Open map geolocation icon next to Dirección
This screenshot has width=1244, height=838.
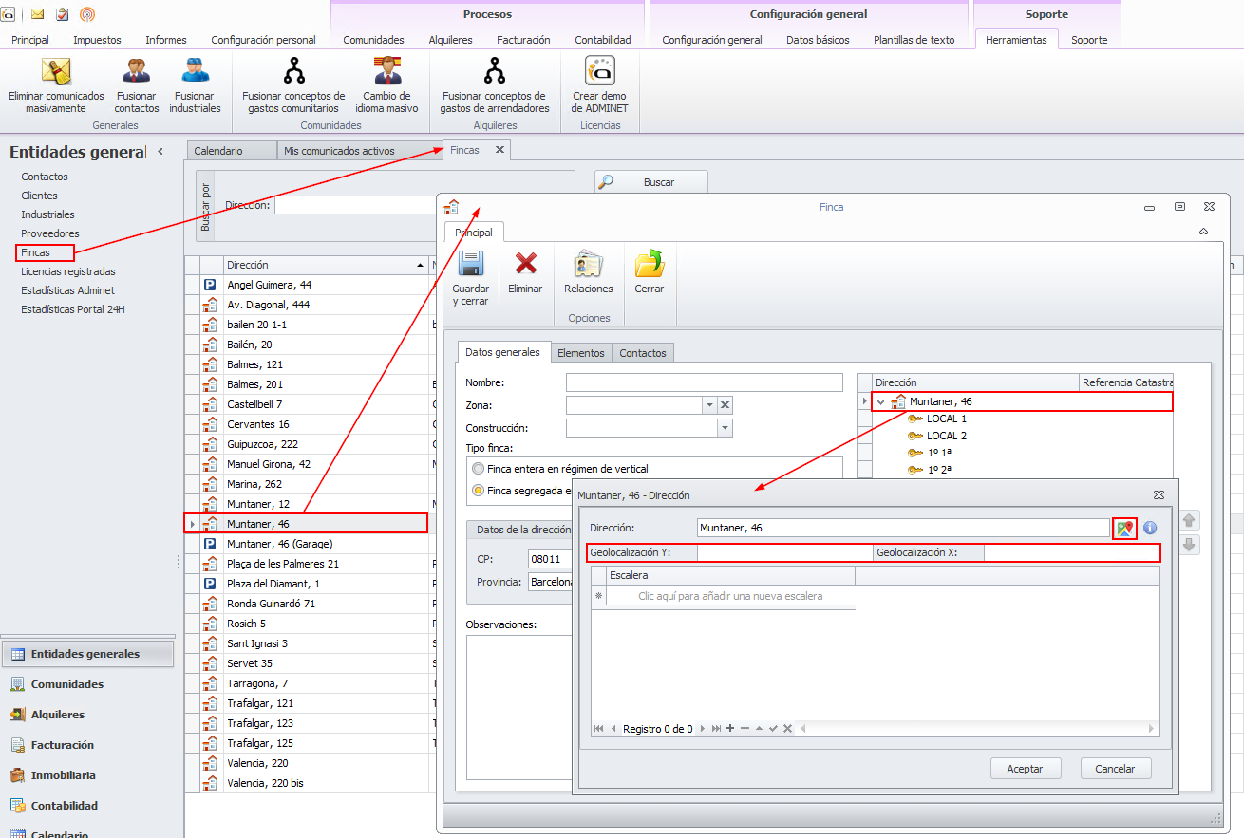click(x=1124, y=529)
